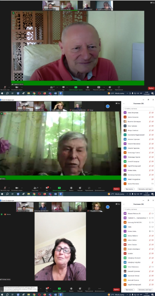Collapse the Участники (33) panel chevron

click(124, 204)
